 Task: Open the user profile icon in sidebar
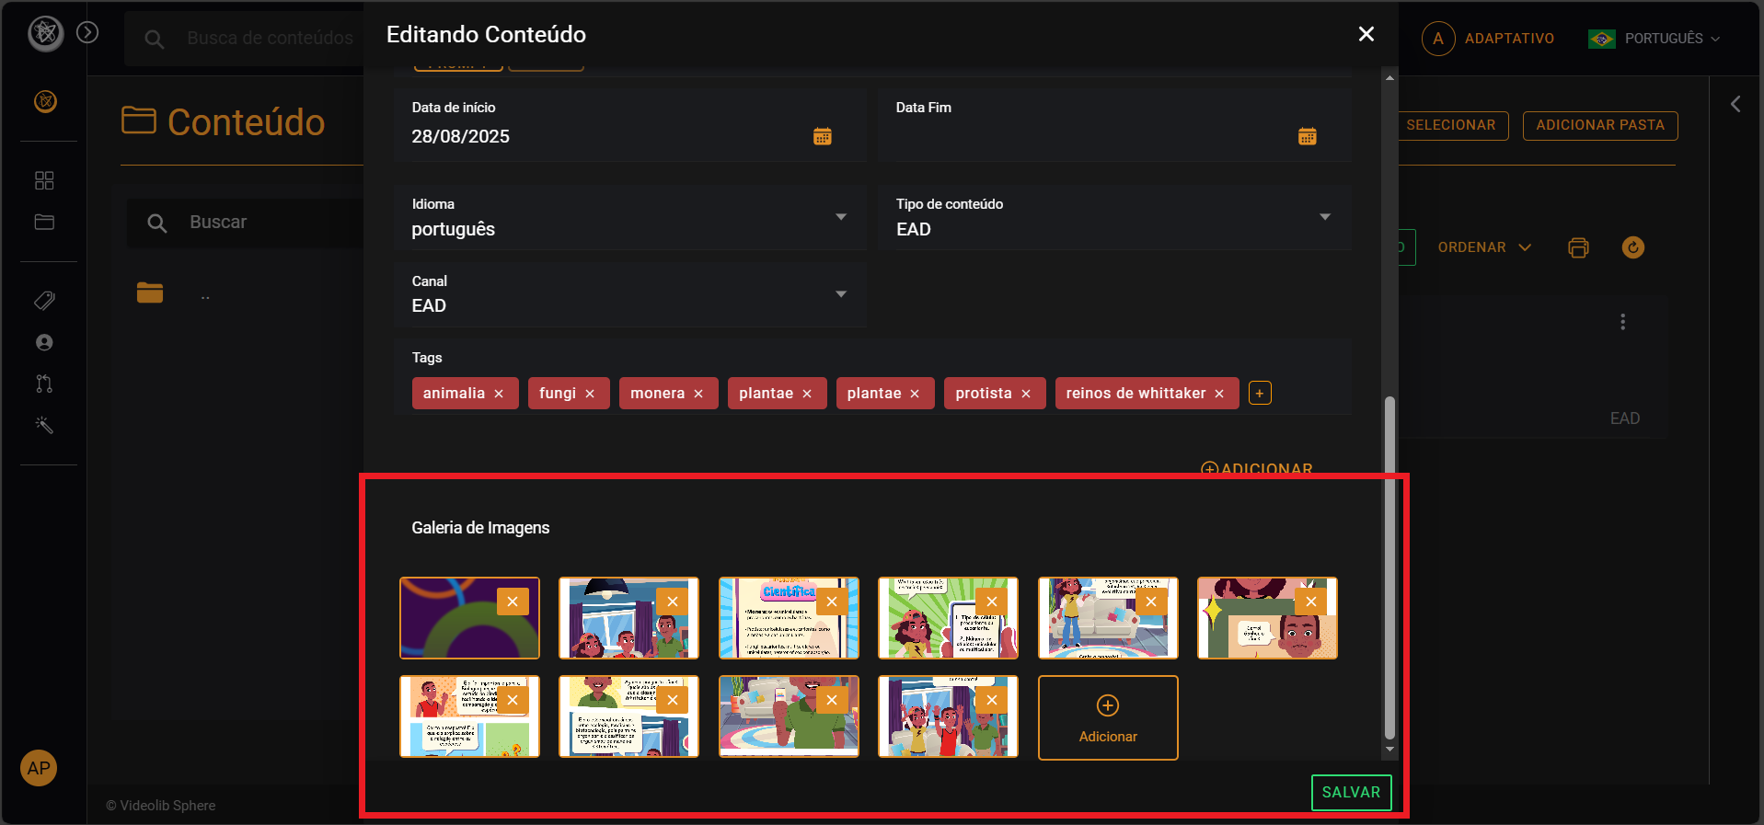coord(44,342)
